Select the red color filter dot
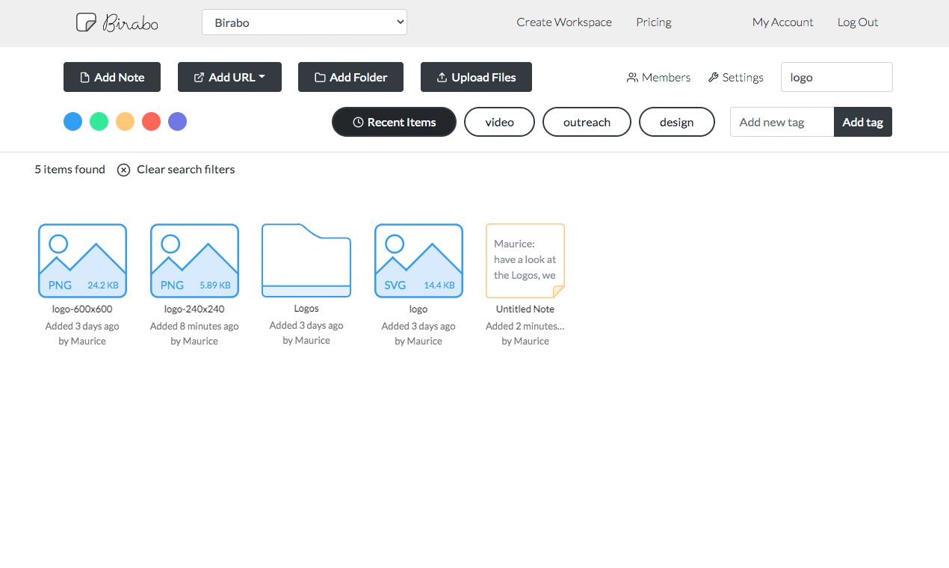Image resolution: width=949 pixels, height=568 pixels. 151,121
